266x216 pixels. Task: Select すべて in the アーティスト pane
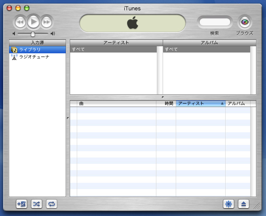[x=113, y=49]
